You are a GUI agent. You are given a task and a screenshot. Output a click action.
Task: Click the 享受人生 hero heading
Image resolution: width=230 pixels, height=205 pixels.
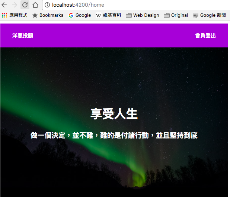114,114
